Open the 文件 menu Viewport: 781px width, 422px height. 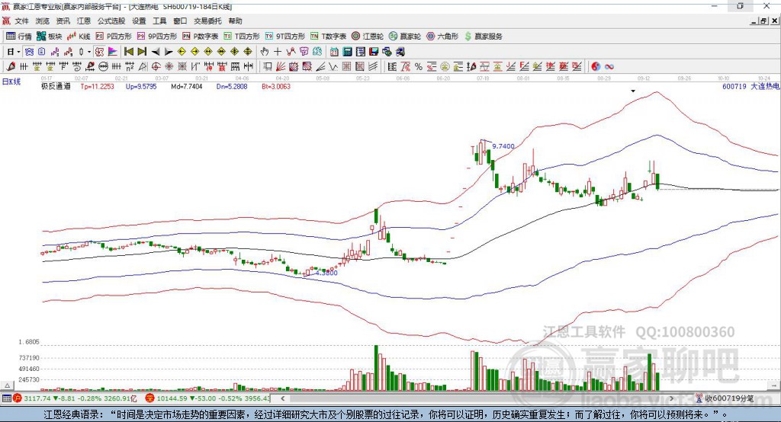[21, 21]
